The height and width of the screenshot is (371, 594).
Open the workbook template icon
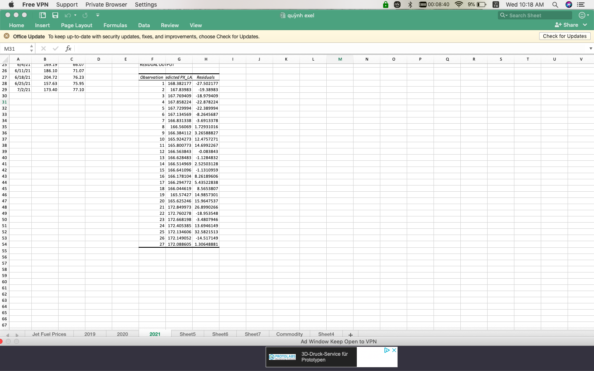point(42,15)
